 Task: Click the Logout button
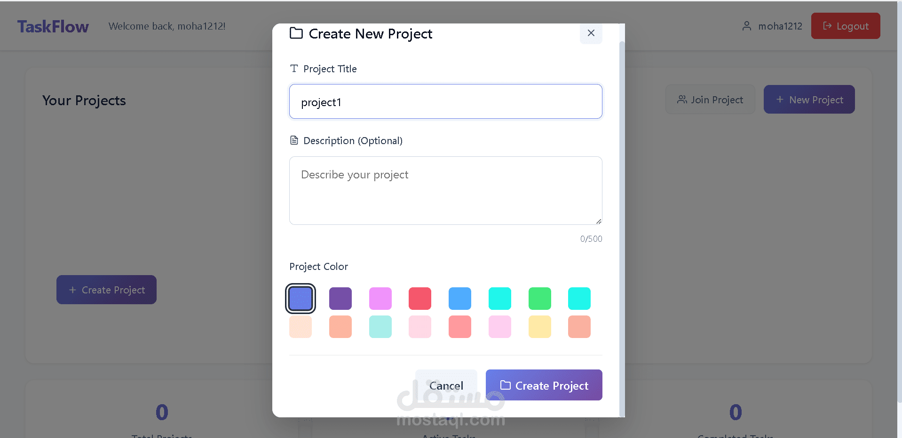coord(845,26)
